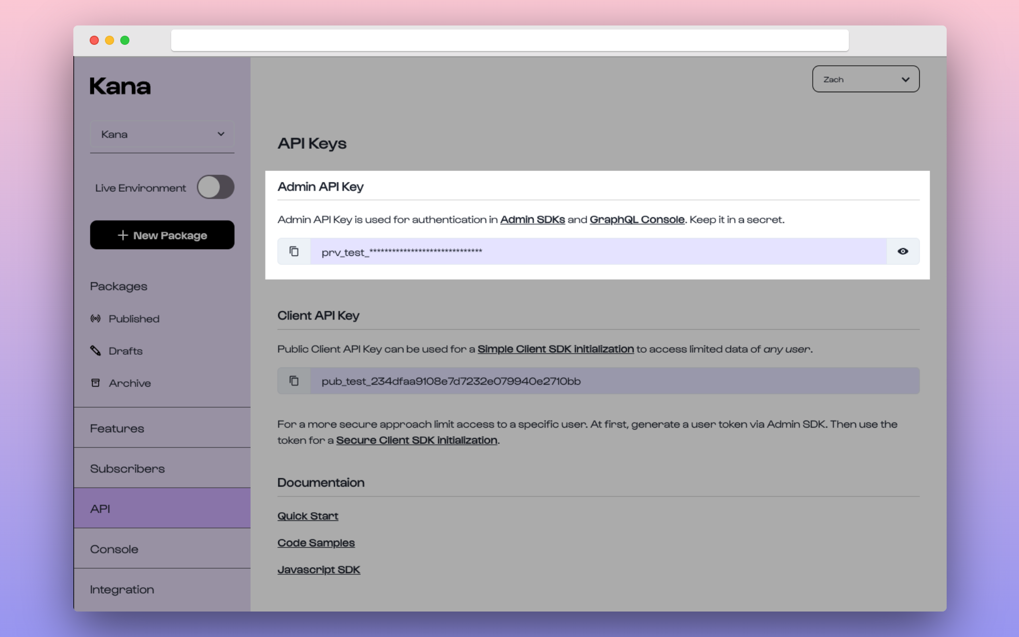Image resolution: width=1019 pixels, height=637 pixels.
Task: Copy the Client API Key using the copy icon
Action: [x=294, y=381]
